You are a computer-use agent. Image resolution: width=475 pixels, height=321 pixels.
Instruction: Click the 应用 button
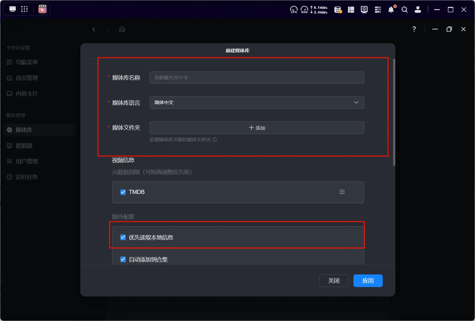coord(368,281)
